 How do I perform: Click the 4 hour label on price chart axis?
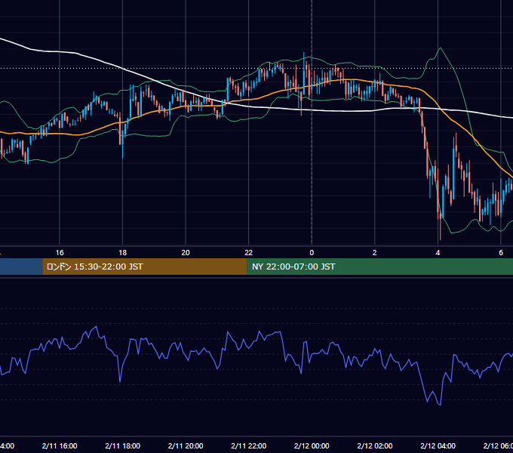tap(438, 253)
